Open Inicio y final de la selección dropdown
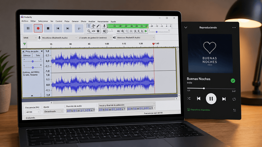 coord(127,105)
